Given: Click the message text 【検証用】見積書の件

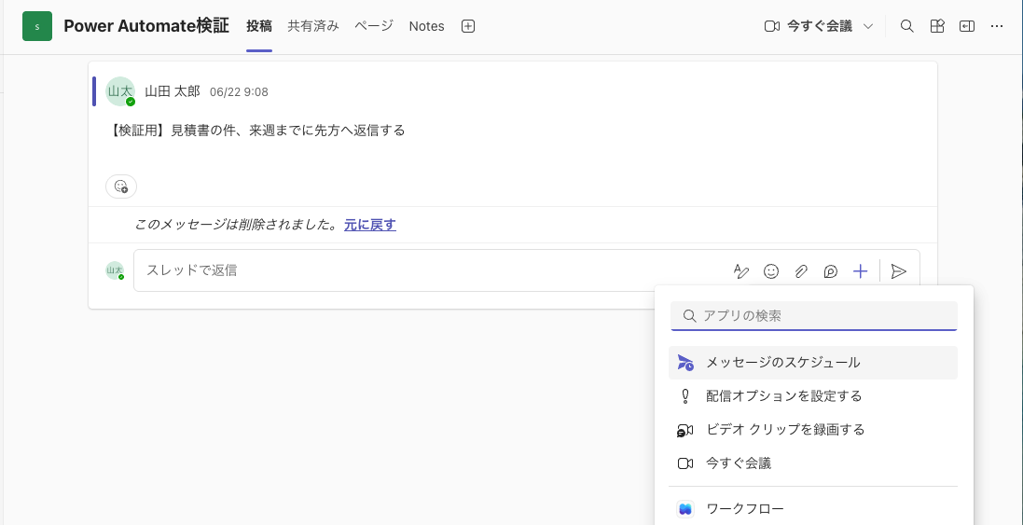Looking at the screenshot, I should (x=256, y=130).
